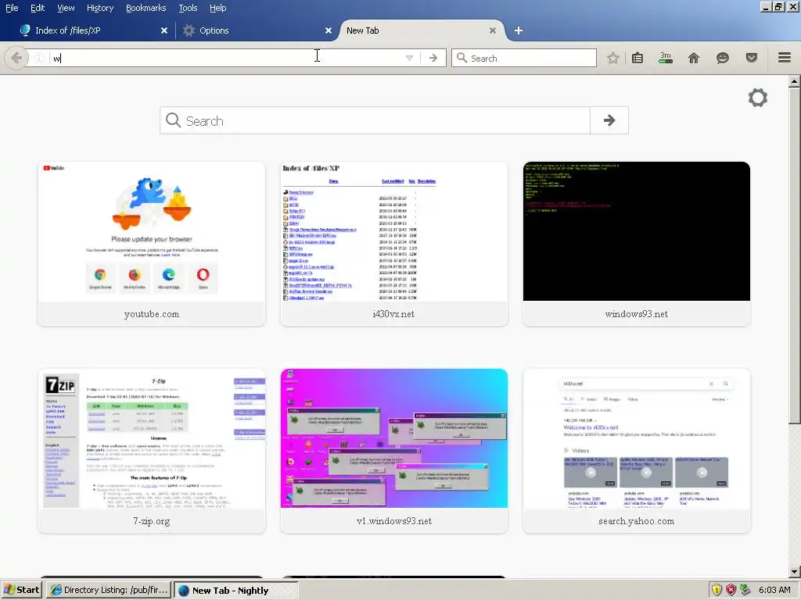Open the Windows Start menu
The height and width of the screenshot is (600, 801).
(21, 590)
